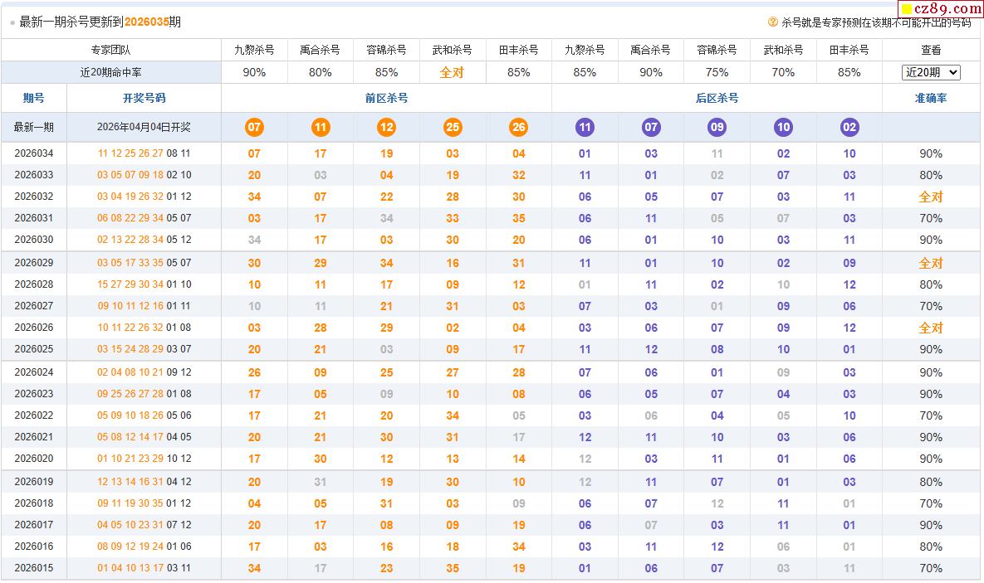The width and height of the screenshot is (984, 583).
Task: Click issue 2026015 in the last row
Action: pyautogui.click(x=34, y=568)
